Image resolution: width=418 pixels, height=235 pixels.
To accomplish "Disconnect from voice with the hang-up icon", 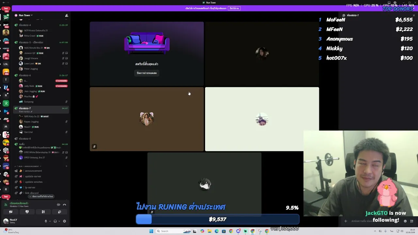I will point(64,205).
